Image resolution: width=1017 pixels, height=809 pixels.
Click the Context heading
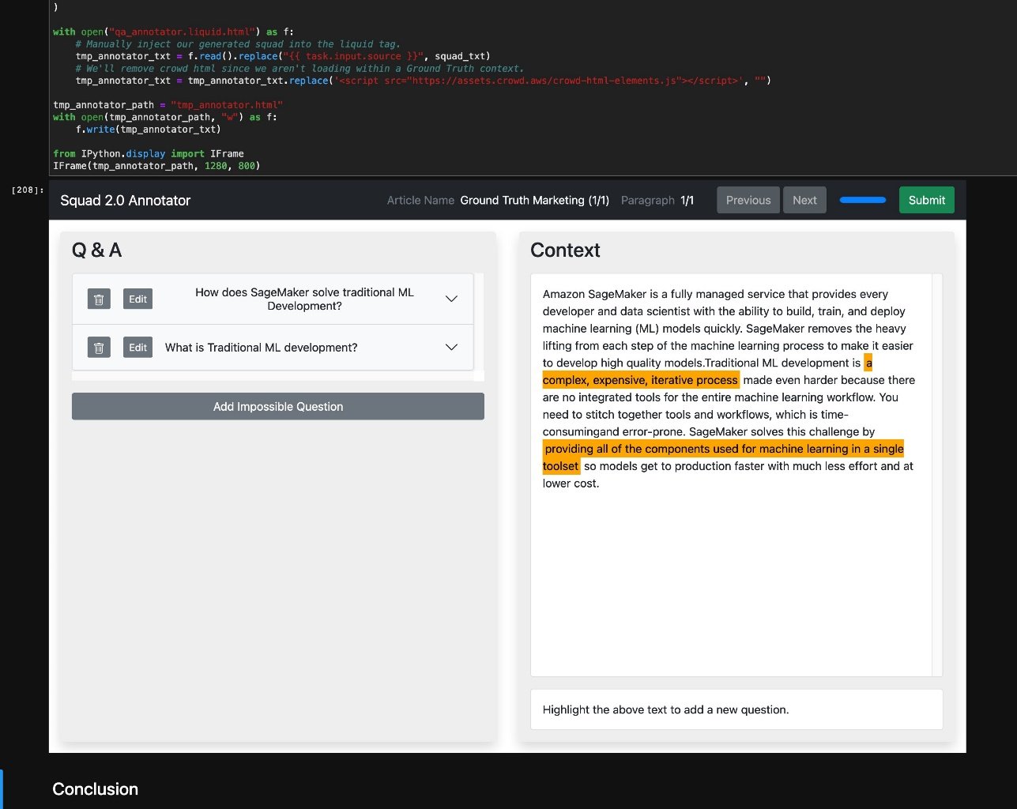pyautogui.click(x=565, y=250)
